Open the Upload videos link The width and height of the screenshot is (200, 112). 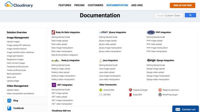pos(13,90)
